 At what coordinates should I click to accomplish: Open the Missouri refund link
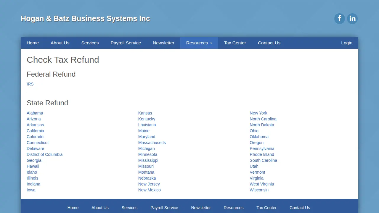(146, 166)
